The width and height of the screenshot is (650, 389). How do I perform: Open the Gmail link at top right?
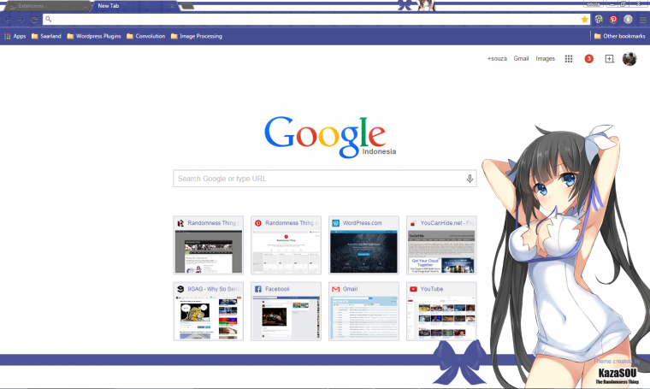[x=521, y=59]
